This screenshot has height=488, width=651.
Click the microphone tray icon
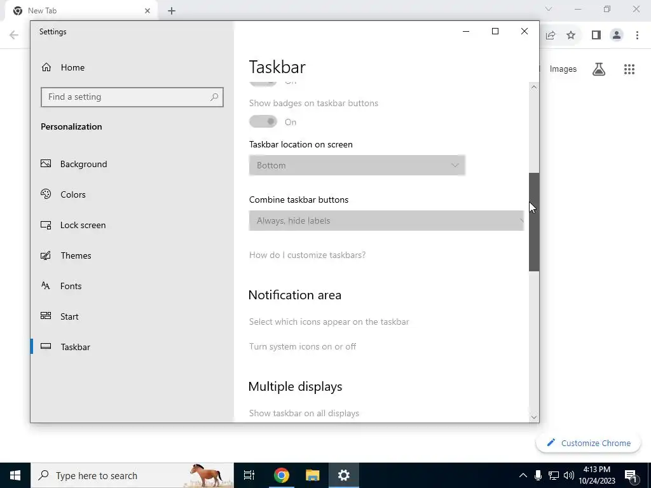point(538,475)
